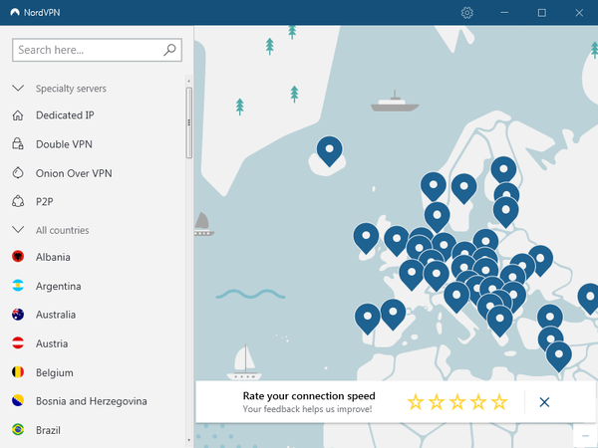The height and width of the screenshot is (448, 598).
Task: Click the Bosnia and Herzegovina flag icon
Action: click(x=18, y=401)
